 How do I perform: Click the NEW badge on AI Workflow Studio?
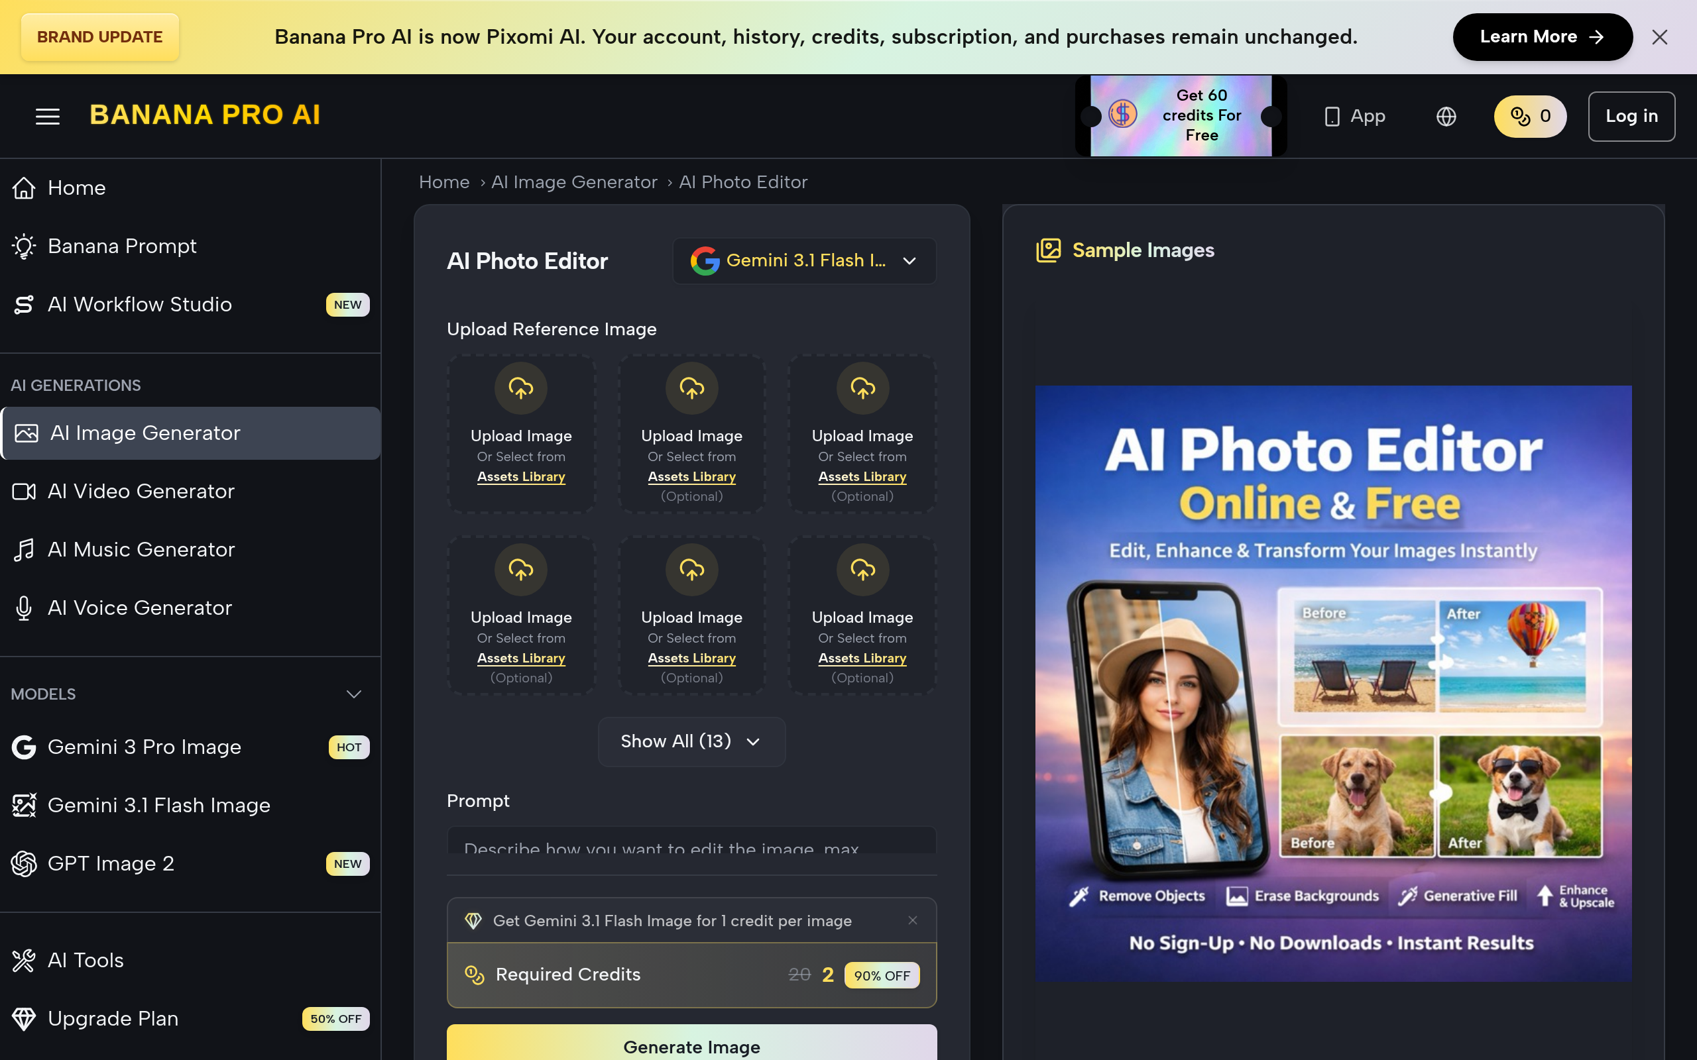[x=347, y=305]
